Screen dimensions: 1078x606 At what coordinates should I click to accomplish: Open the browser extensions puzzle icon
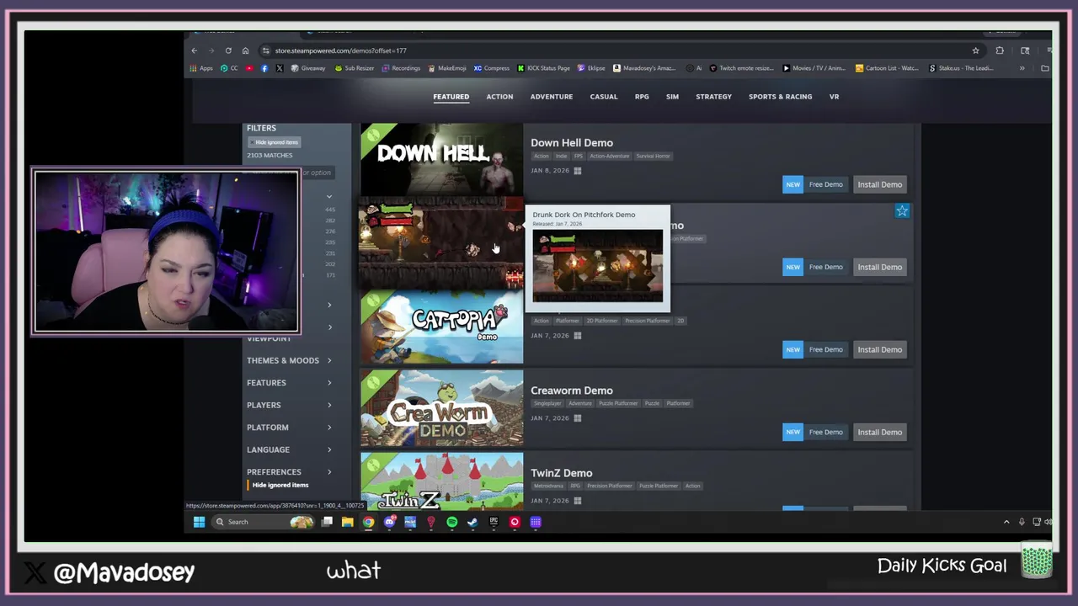[x=1000, y=50]
